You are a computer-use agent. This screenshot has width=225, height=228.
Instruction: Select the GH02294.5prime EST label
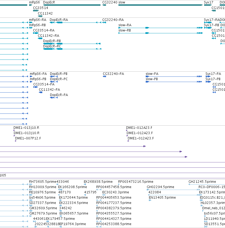point(160,187)
